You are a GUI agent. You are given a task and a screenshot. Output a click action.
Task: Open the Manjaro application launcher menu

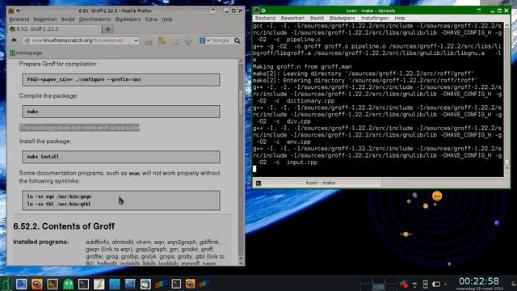[6, 284]
